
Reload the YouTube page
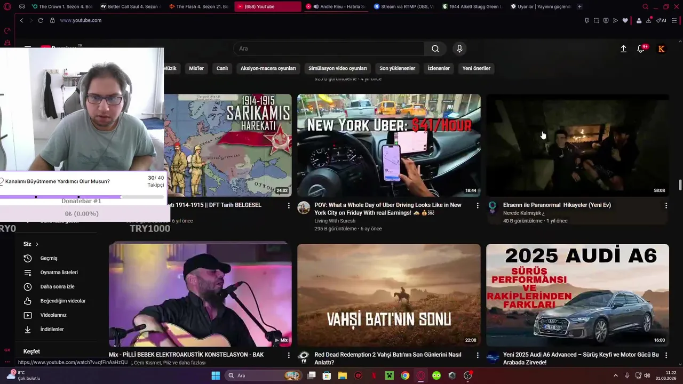pos(41,20)
